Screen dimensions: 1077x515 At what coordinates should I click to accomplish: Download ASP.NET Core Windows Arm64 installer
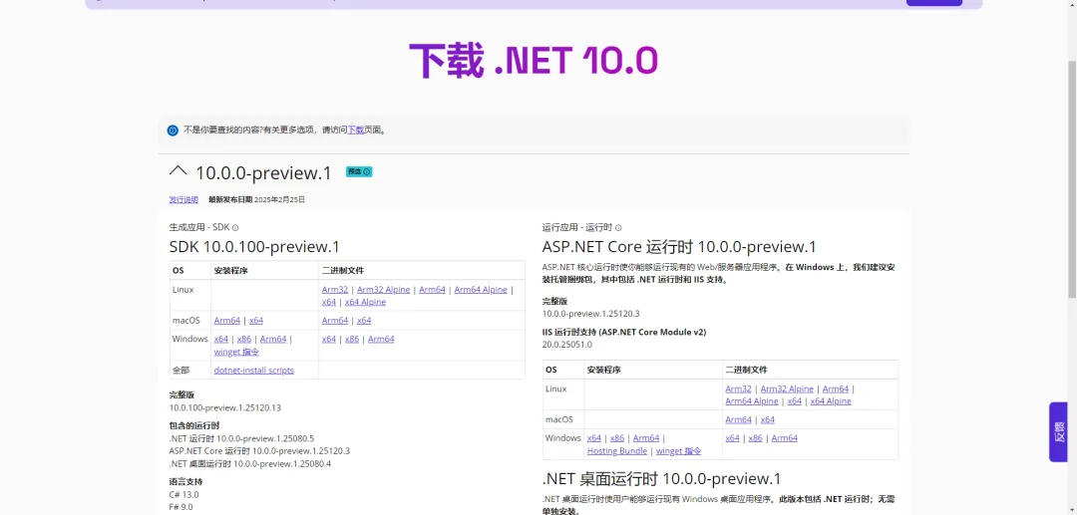(x=646, y=438)
